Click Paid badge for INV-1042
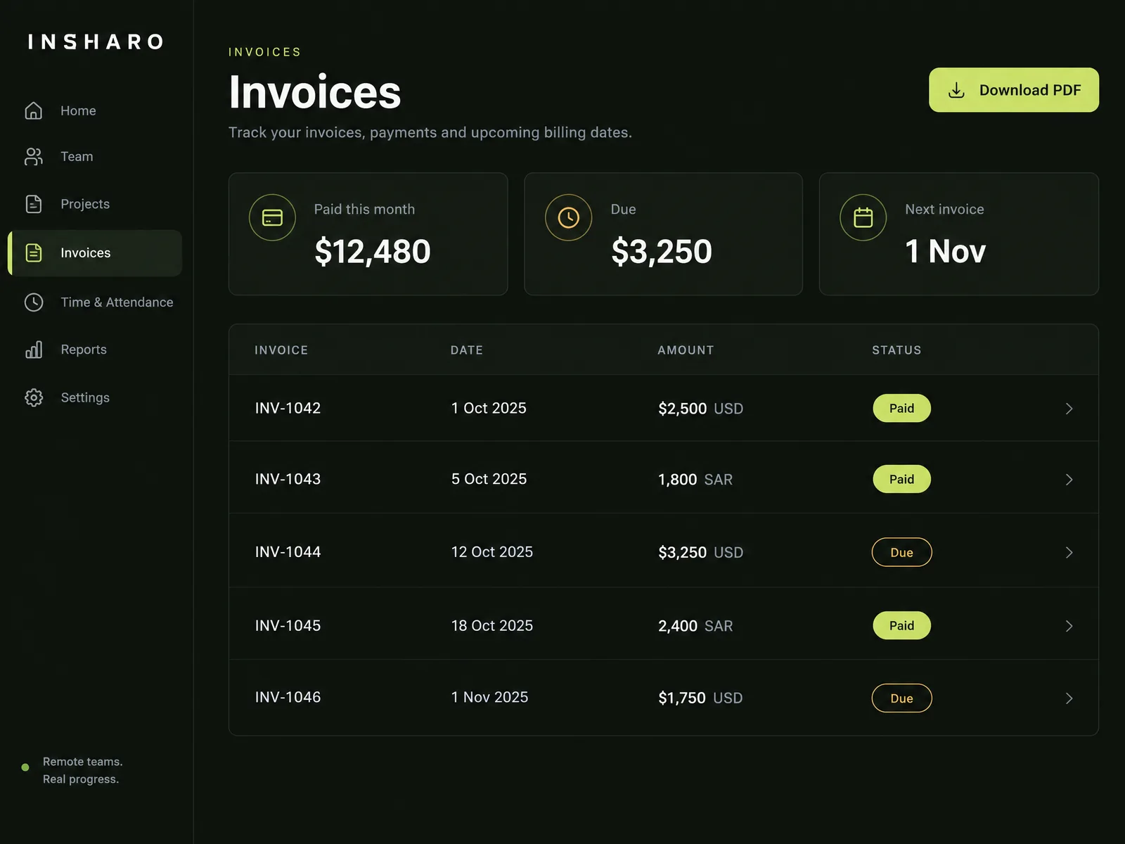The image size is (1125, 844). (901, 409)
